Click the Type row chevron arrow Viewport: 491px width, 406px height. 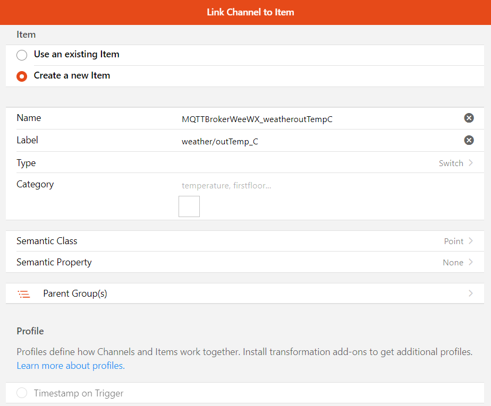[471, 163]
